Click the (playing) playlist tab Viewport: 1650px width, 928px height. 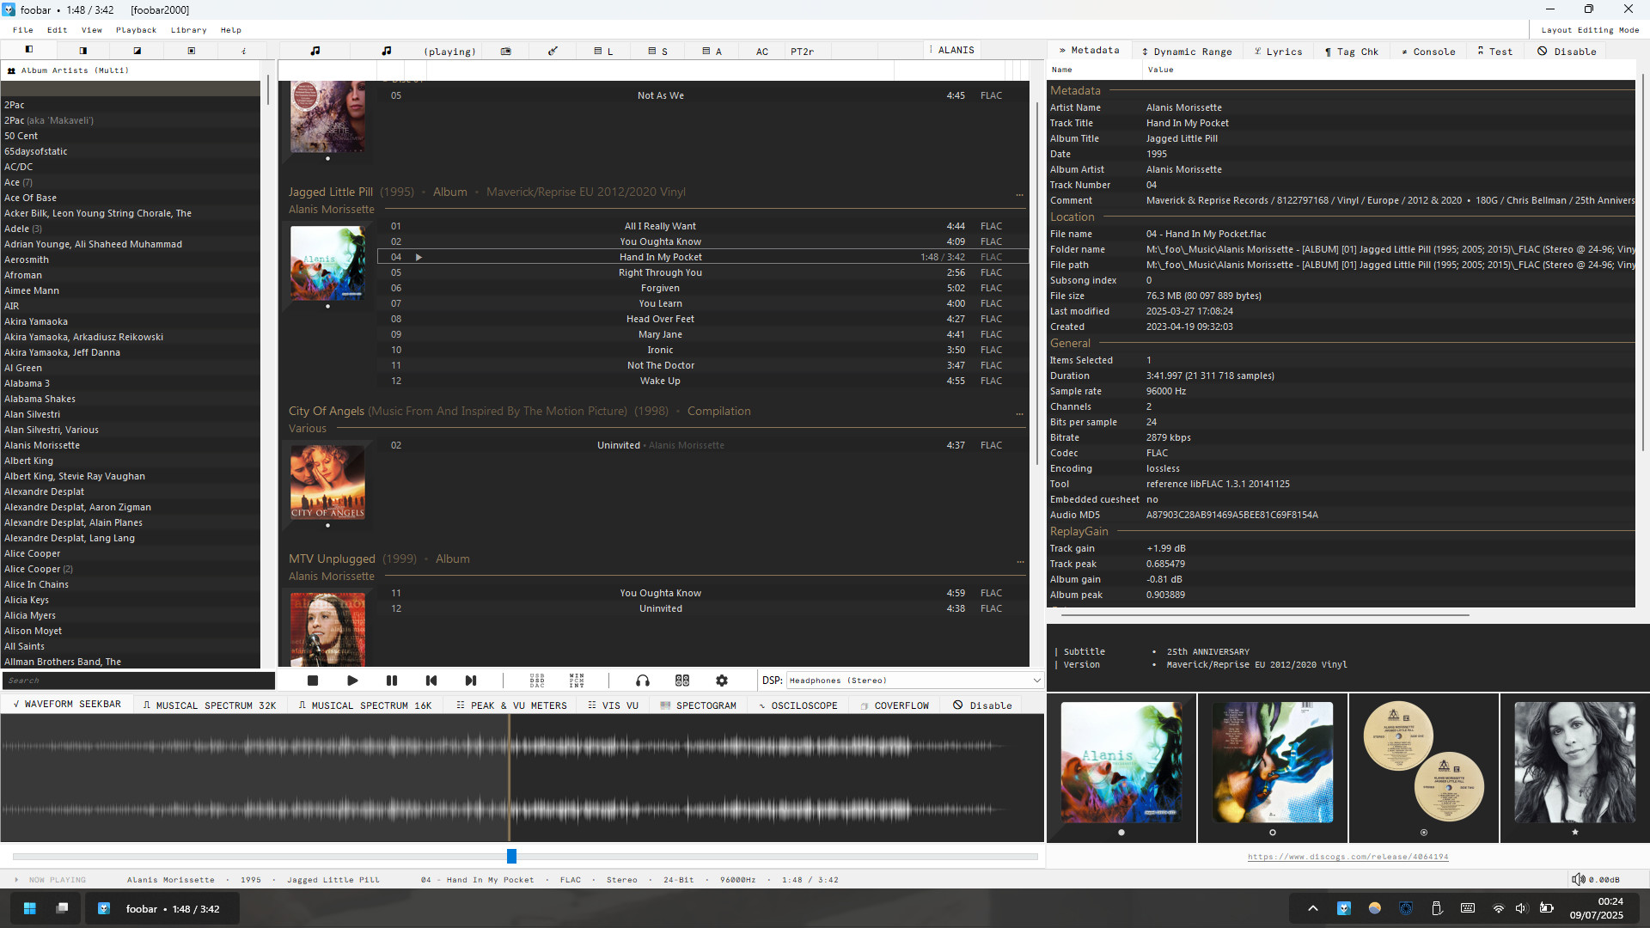(449, 52)
